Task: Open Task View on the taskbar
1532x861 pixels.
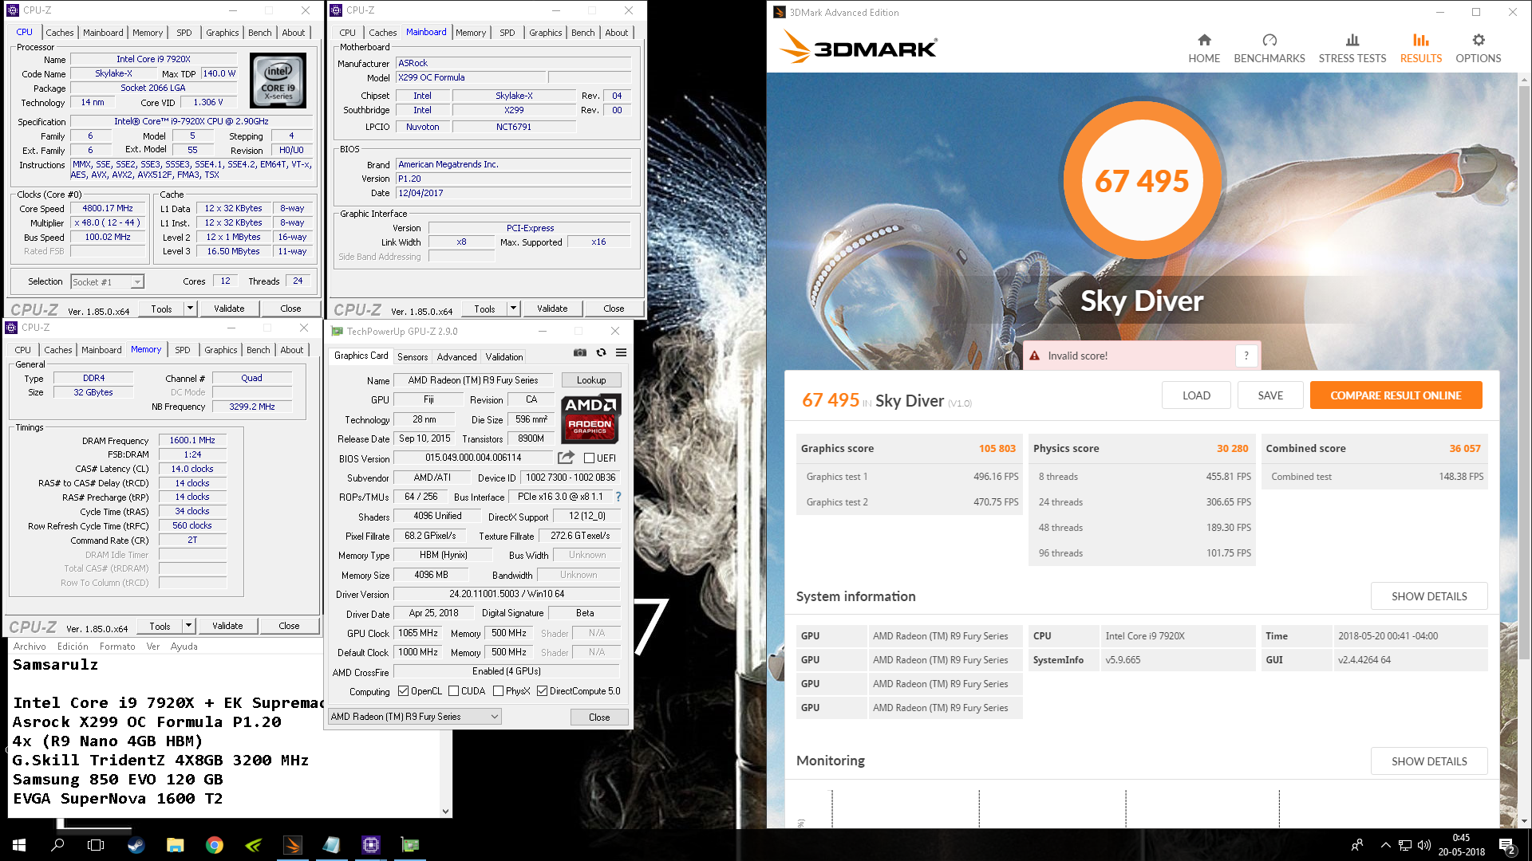Action: click(x=96, y=845)
